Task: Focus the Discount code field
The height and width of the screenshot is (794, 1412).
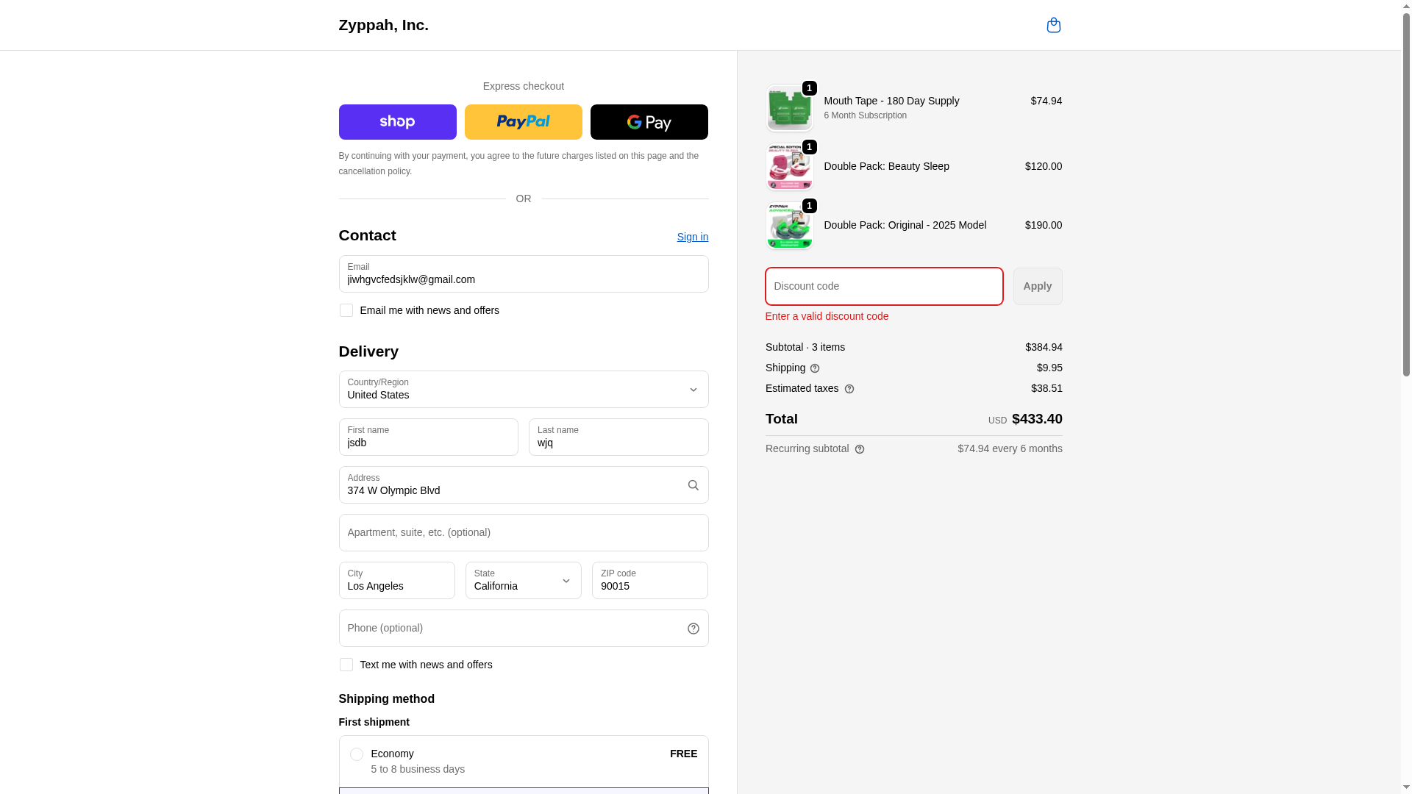Action: pyautogui.click(x=883, y=286)
